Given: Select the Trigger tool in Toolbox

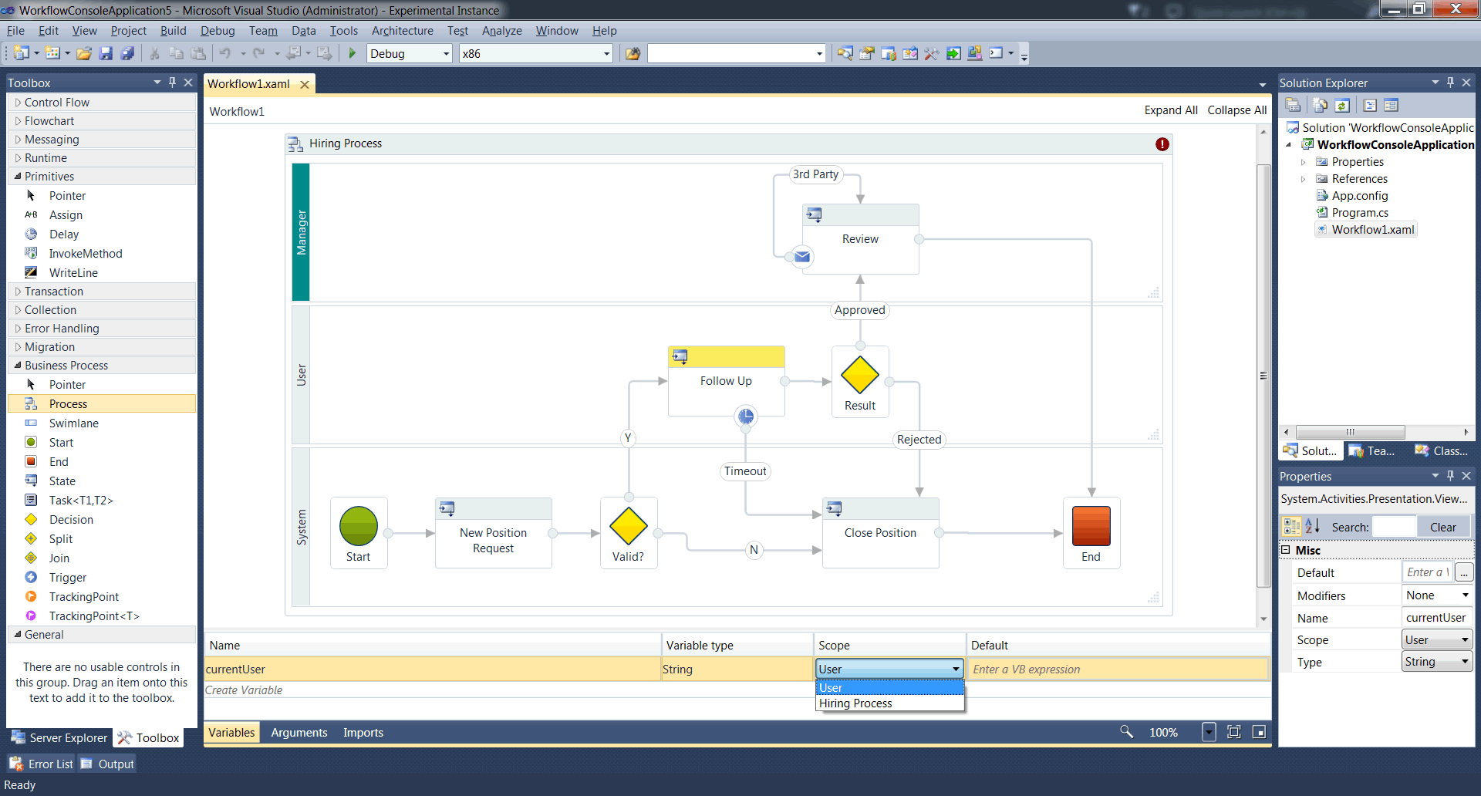Looking at the screenshot, I should point(102,577).
